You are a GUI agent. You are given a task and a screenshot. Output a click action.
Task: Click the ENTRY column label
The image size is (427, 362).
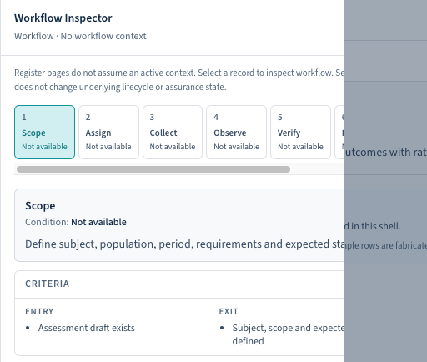coord(39,312)
